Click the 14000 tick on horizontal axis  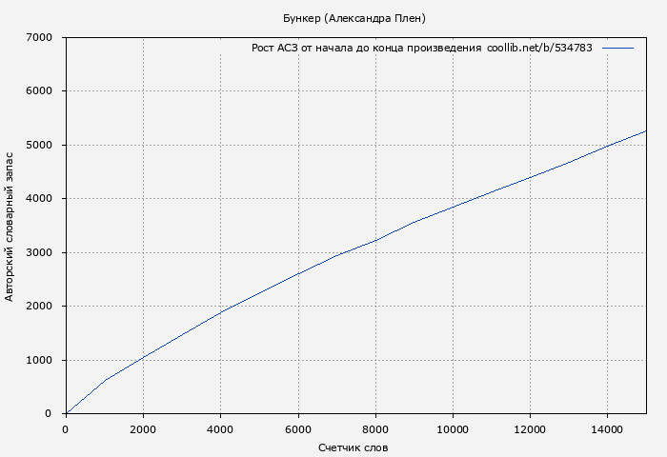pyautogui.click(x=607, y=429)
